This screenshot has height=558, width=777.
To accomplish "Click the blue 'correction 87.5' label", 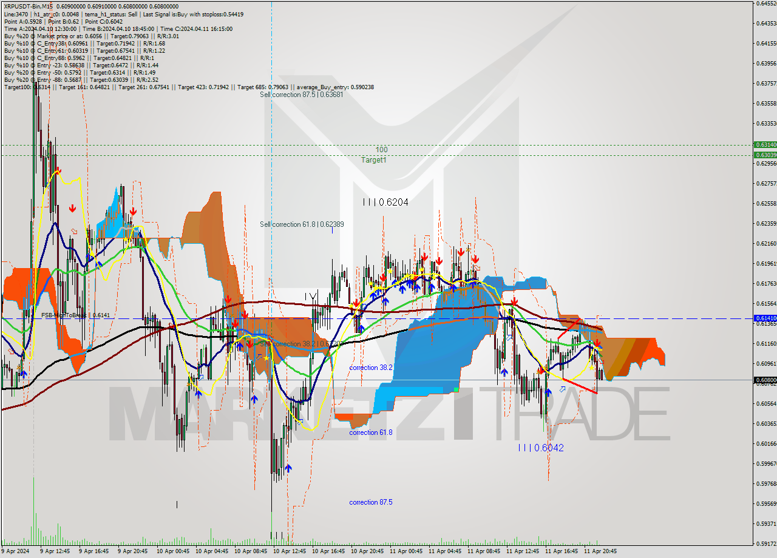I will pyautogui.click(x=371, y=502).
